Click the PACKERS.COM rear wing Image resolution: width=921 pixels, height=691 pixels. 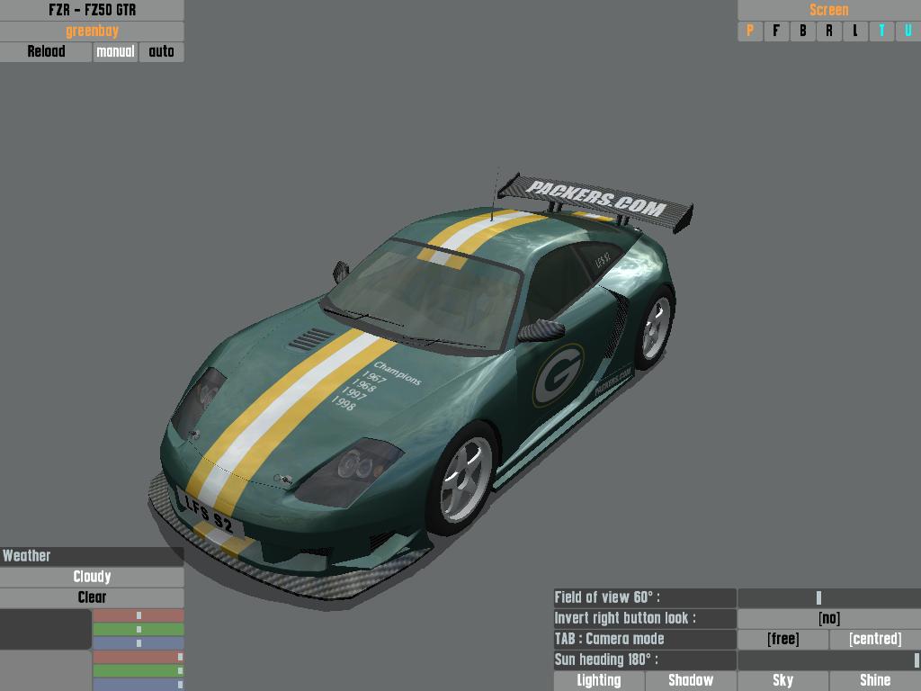point(595,200)
